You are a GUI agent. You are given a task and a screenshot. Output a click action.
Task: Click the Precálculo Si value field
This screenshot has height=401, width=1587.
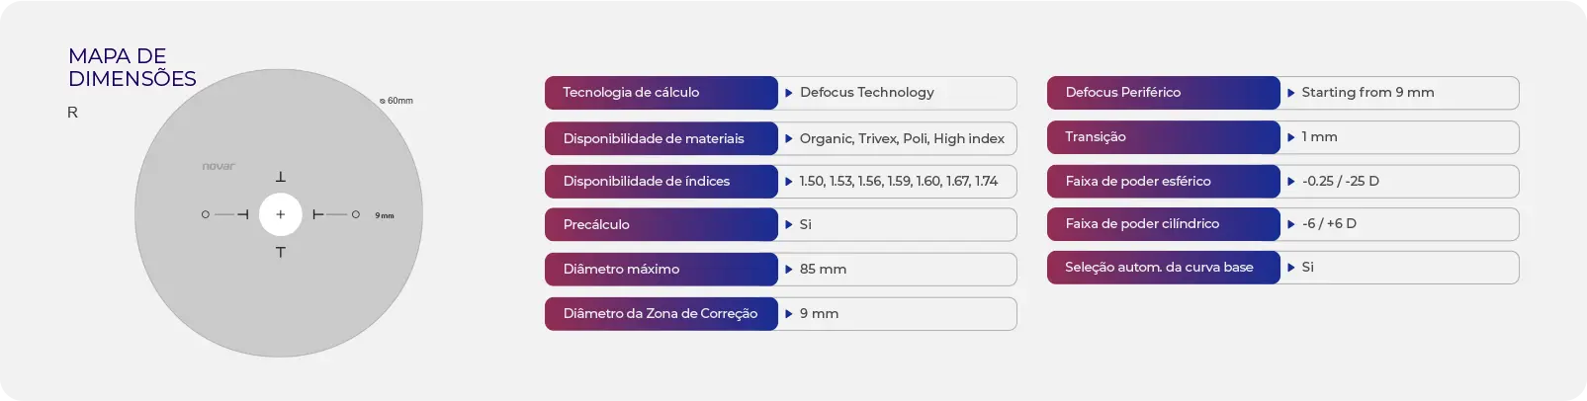point(897,224)
